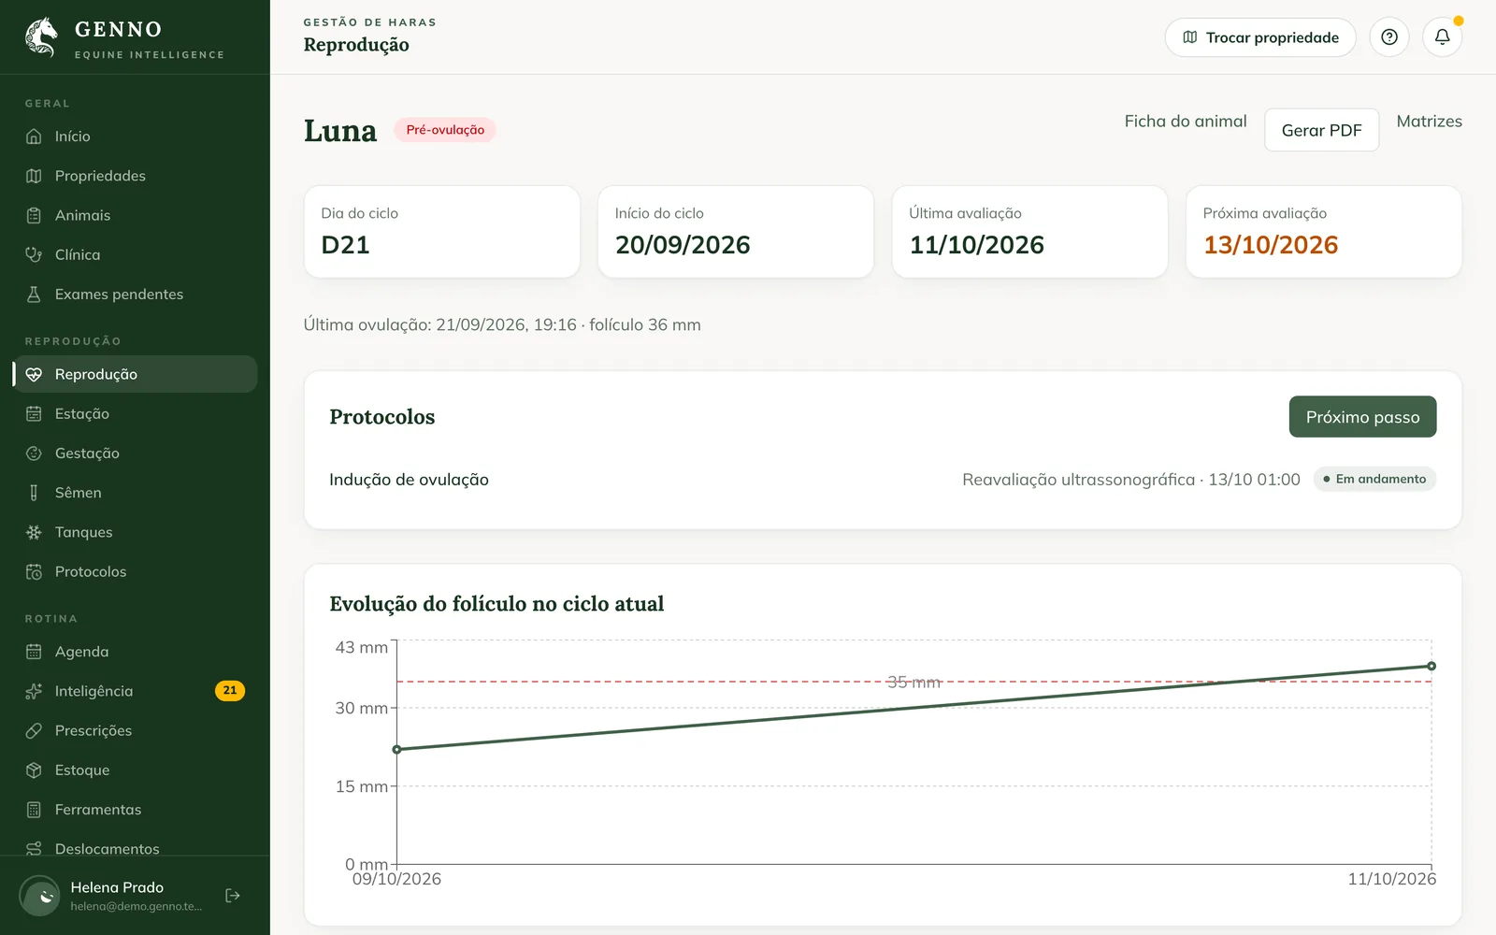Click the Prescrições pill icon

click(34, 730)
